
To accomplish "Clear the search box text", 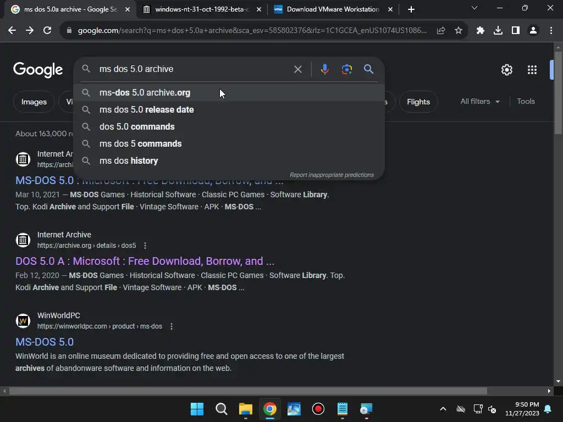I will [x=297, y=69].
